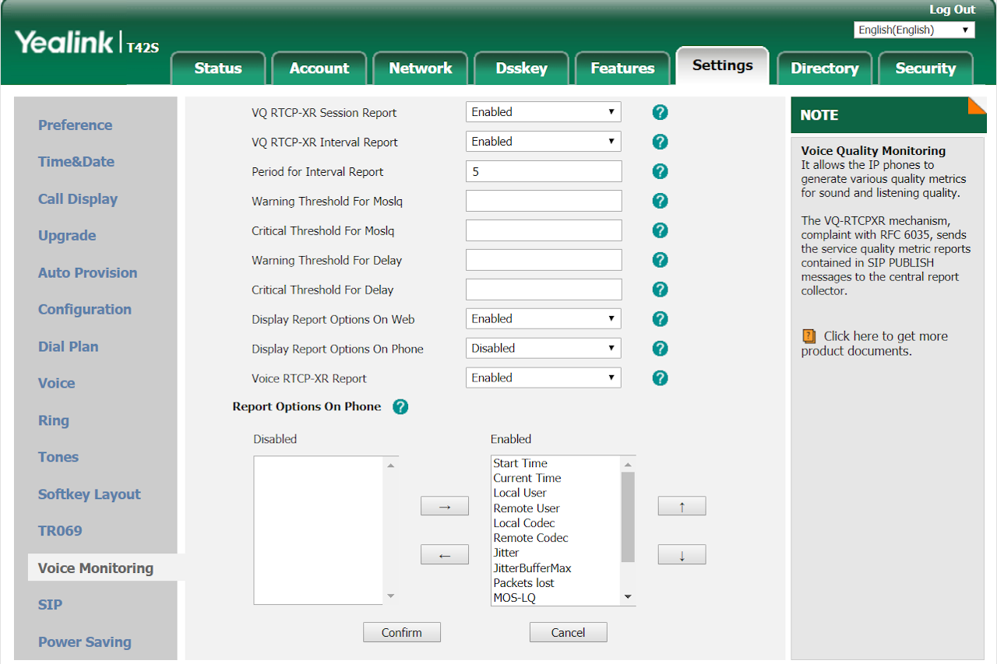
Task: Click help icon beside Period for Interval Report
Action: [x=660, y=171]
